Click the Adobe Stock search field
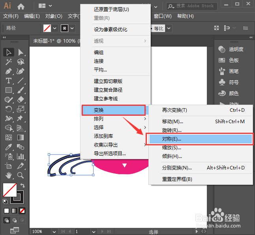Screen dimensions: 255x235 [x=192, y=6]
